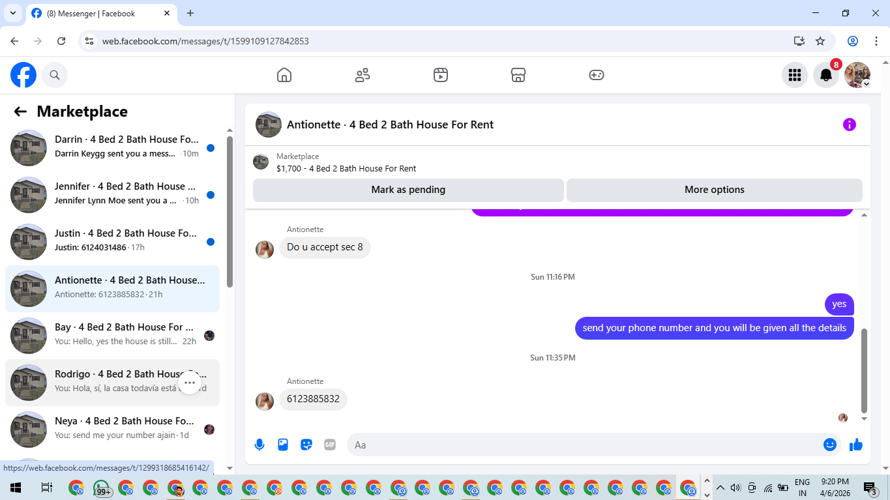Select the Antionette conversation in sidebar
This screenshot has width=890, height=500.
point(112,289)
